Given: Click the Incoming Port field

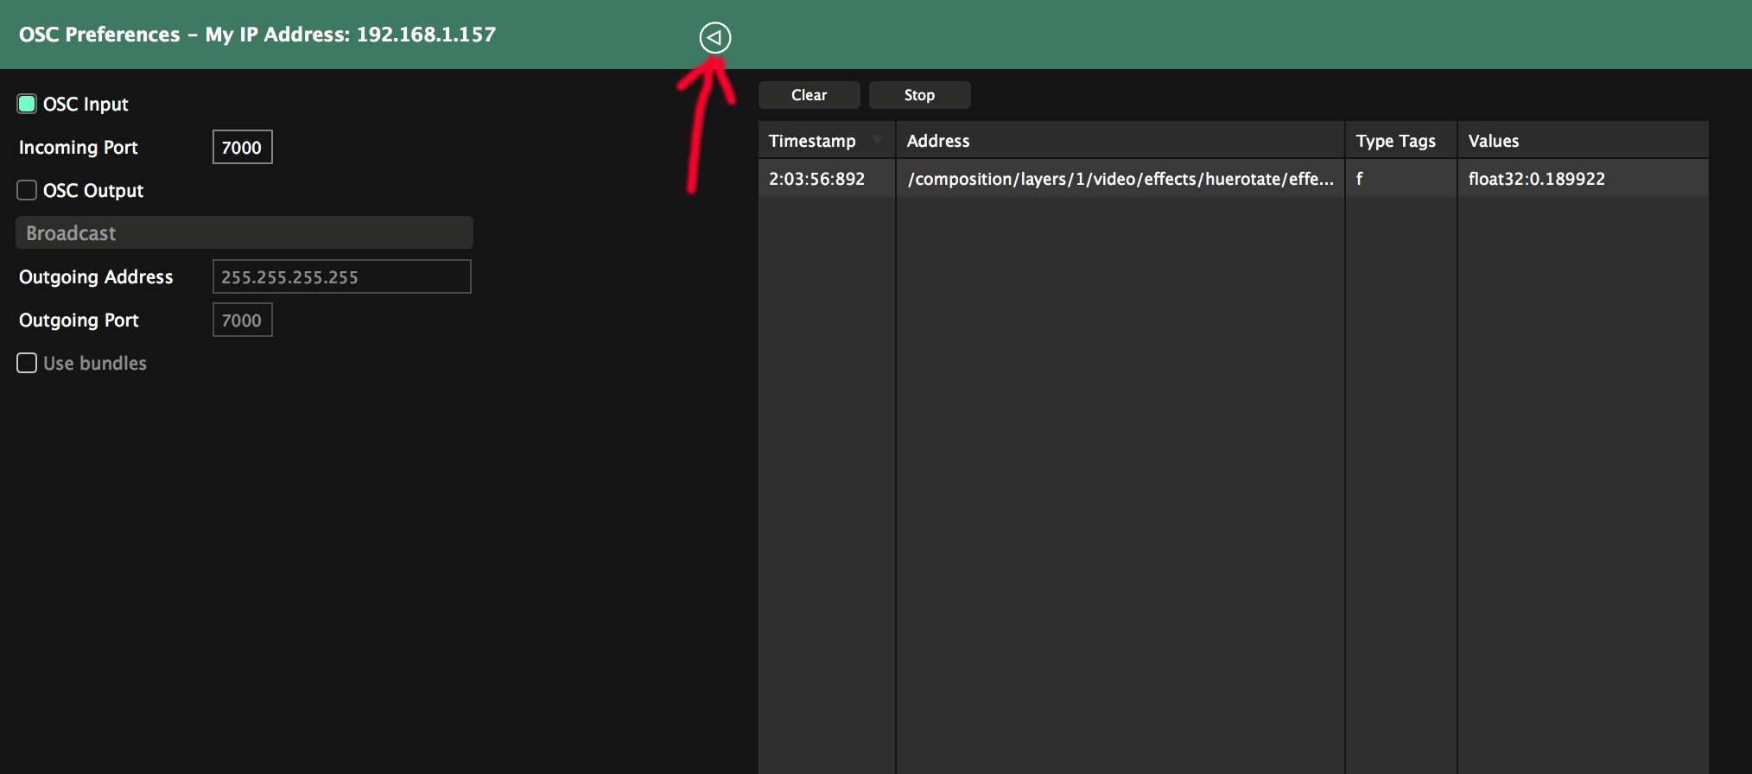Looking at the screenshot, I should (x=242, y=148).
